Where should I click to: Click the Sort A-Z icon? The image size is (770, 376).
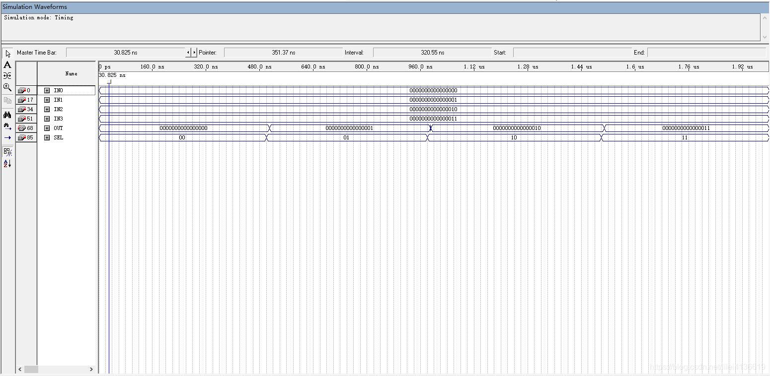[x=7, y=163]
